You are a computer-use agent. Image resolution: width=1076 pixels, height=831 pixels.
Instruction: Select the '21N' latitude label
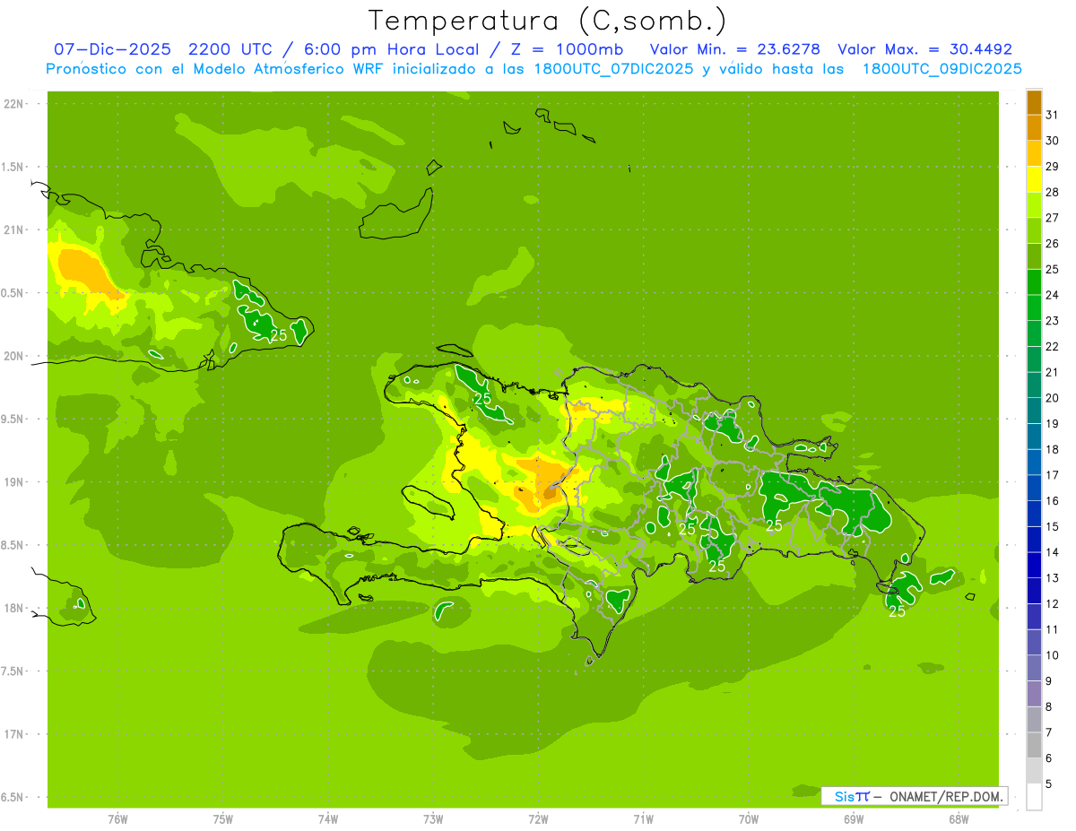point(15,229)
